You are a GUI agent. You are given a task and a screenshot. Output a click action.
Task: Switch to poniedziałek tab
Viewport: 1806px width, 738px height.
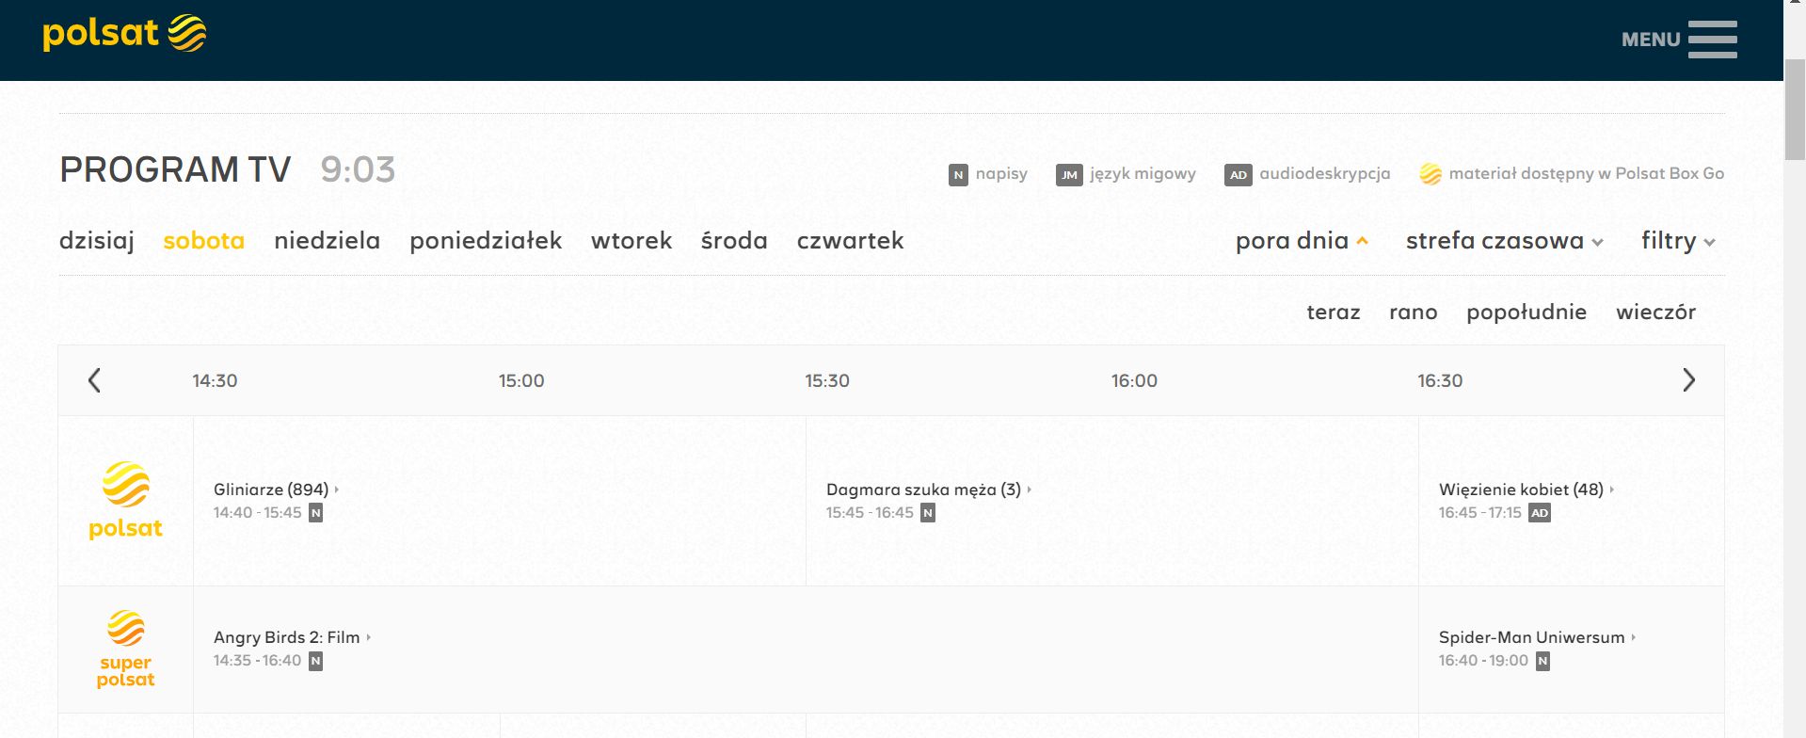pyautogui.click(x=486, y=241)
